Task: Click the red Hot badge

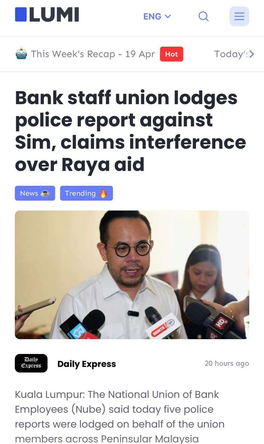Action: [x=172, y=54]
